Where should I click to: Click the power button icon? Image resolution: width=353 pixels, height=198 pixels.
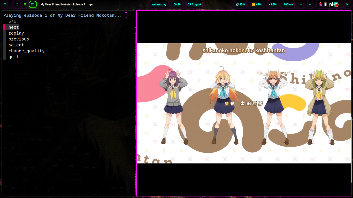[347, 4]
